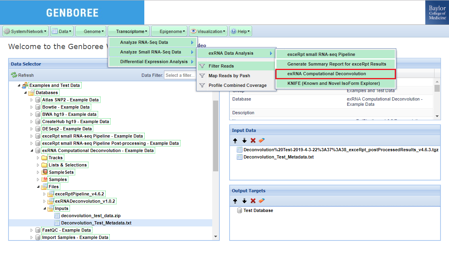This screenshot has height=255, width=449.
Task: Click the Help menu button
Action: (x=240, y=31)
